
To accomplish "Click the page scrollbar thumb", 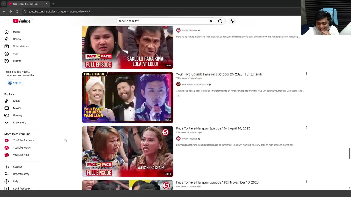I will tap(349, 153).
